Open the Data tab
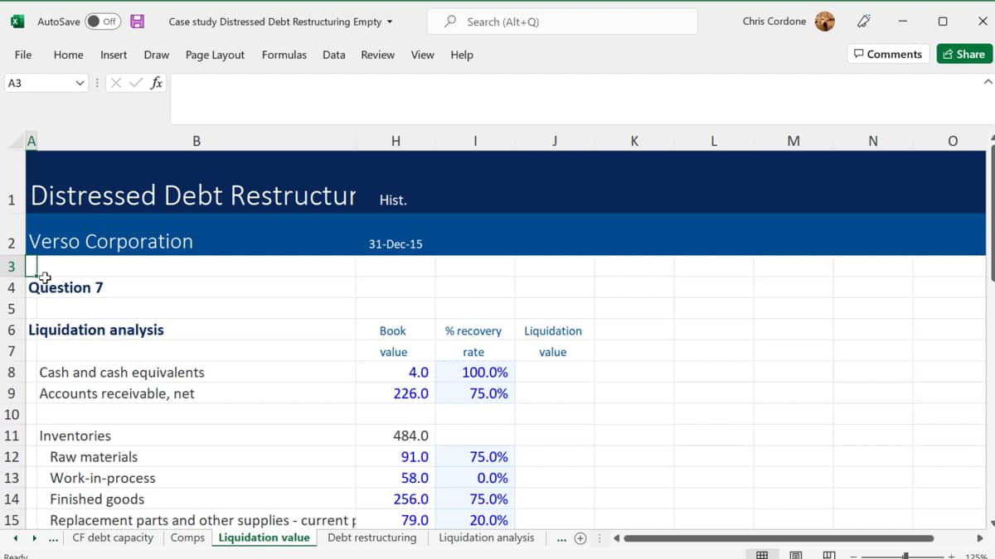This screenshot has height=559, width=995. [x=333, y=55]
